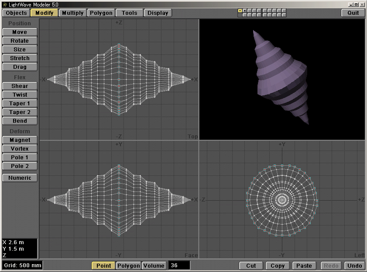Select the Move tool

click(19, 32)
